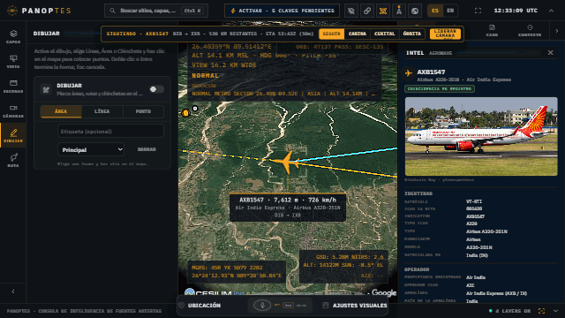The width and height of the screenshot is (565, 318).
Task: Click the Cesium ion logo link
Action: [215, 293]
